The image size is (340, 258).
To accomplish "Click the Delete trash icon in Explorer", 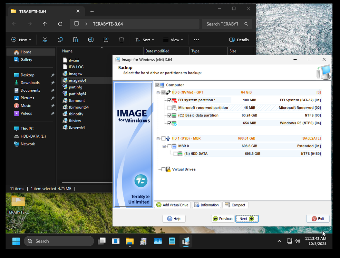I will (121, 40).
